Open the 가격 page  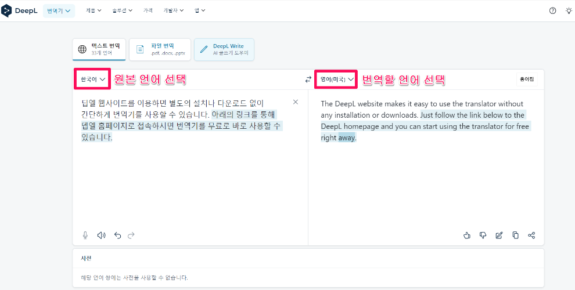pos(148,10)
